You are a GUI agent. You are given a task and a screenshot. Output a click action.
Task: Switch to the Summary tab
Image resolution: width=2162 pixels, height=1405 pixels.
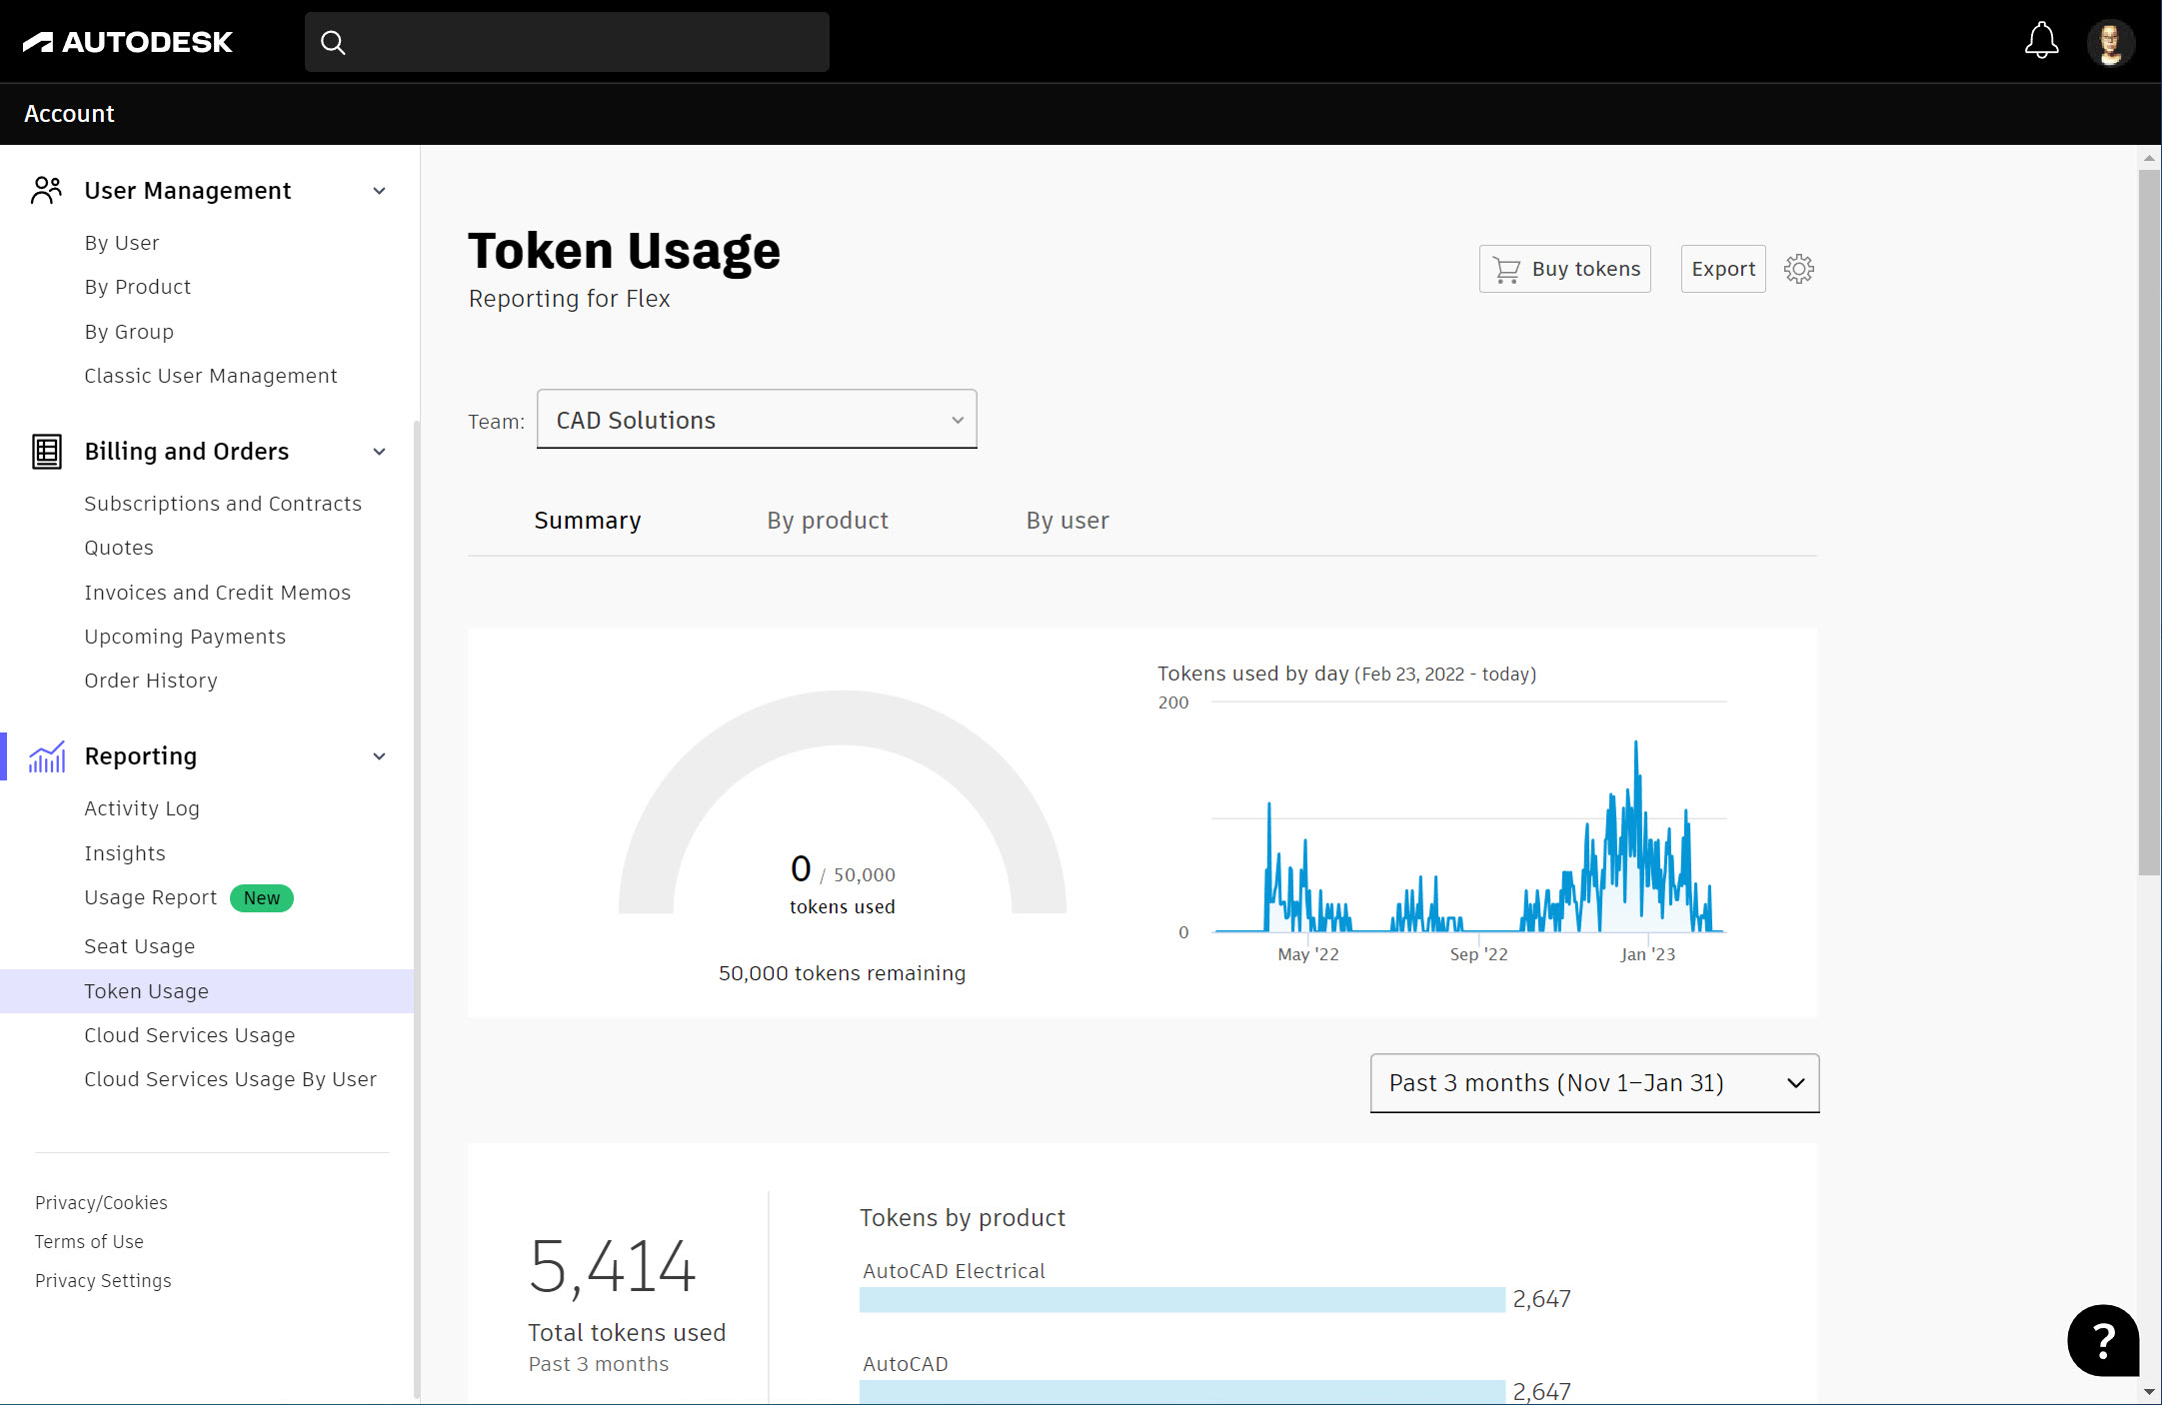click(588, 521)
